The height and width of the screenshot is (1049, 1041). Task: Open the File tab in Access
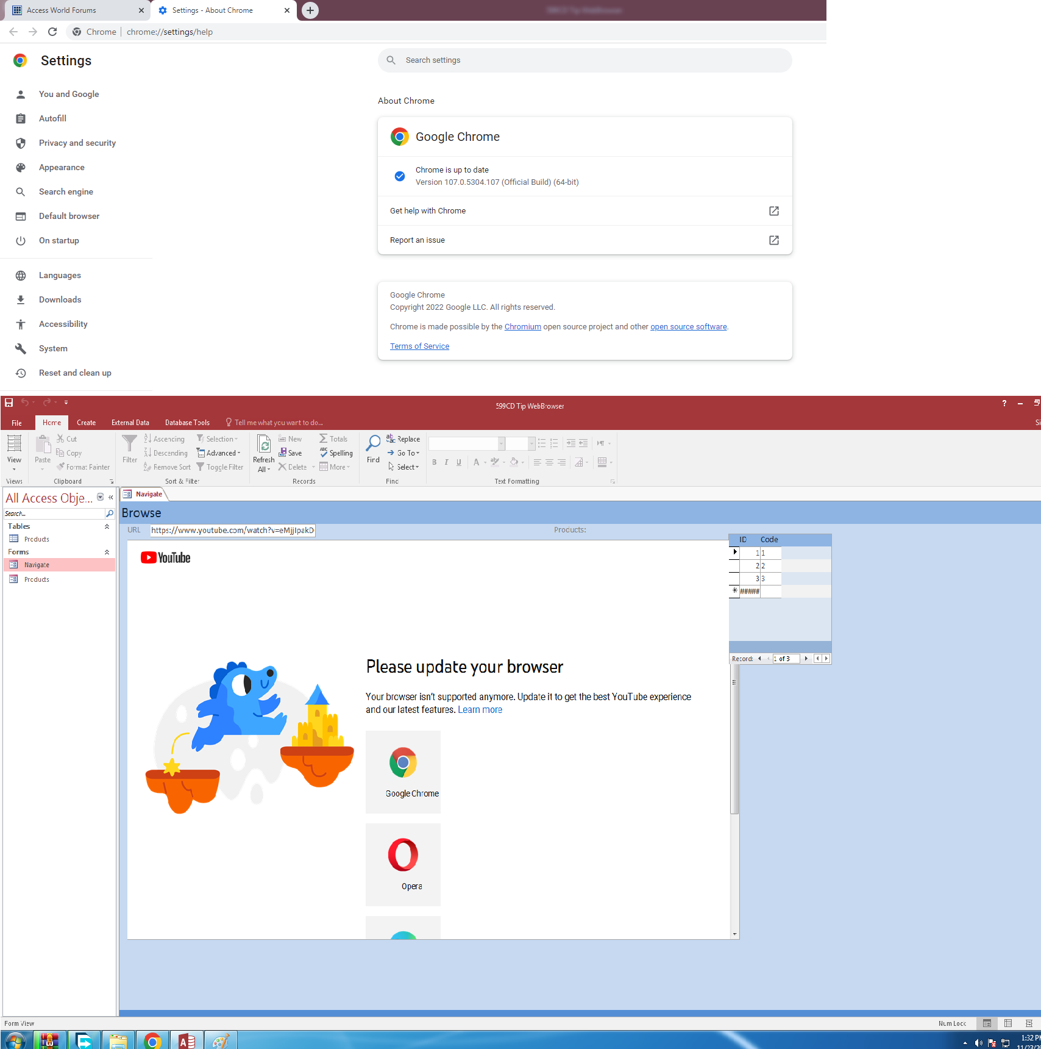point(16,423)
